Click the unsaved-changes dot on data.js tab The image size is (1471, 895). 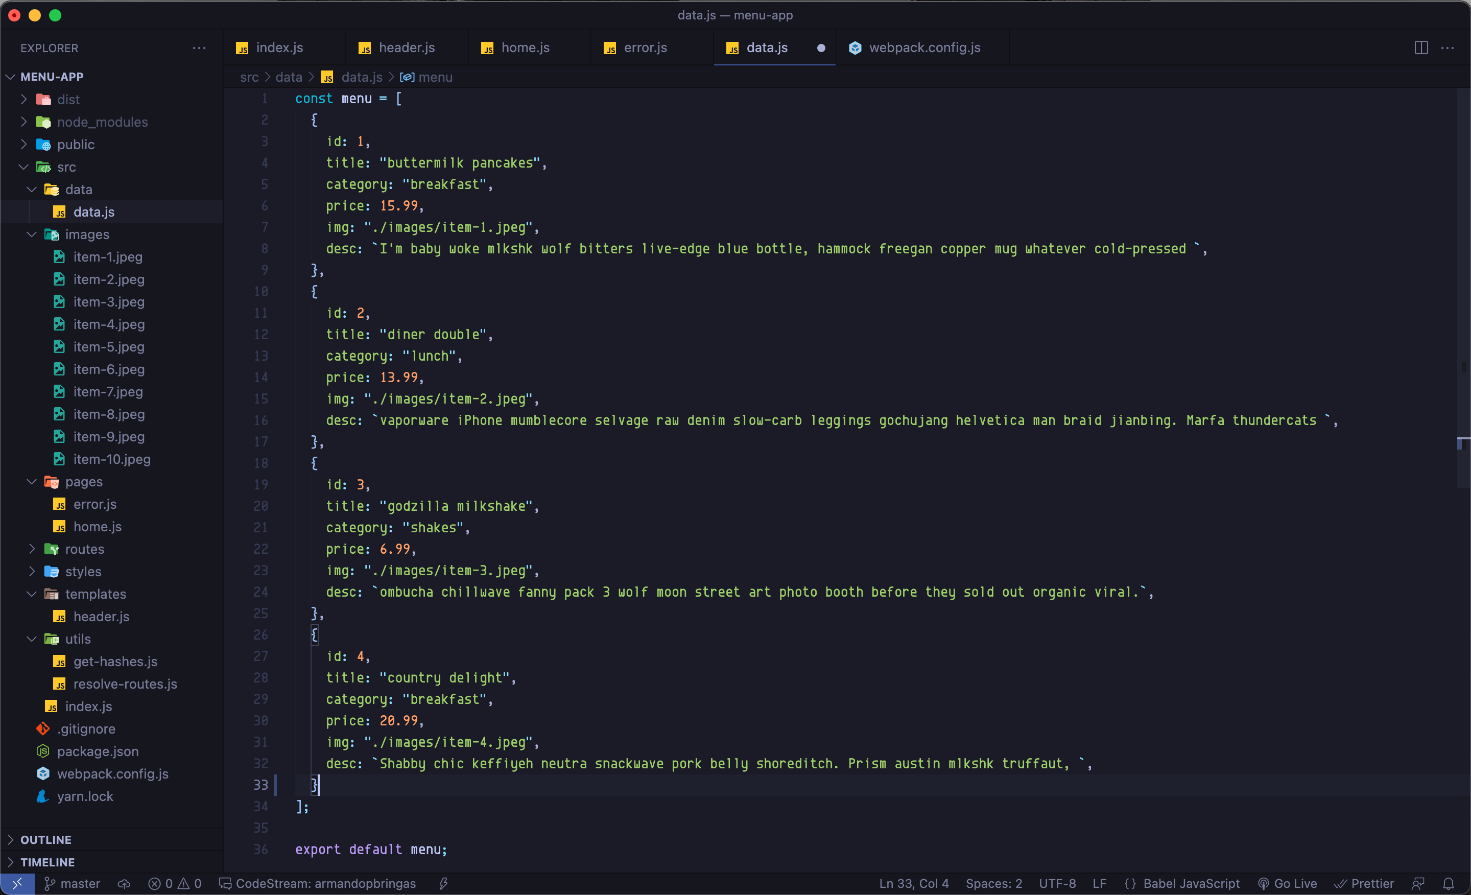point(821,48)
